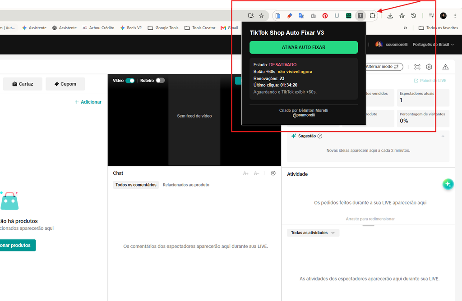Click the green sparkle floating button
This screenshot has height=301, width=462.
click(448, 184)
